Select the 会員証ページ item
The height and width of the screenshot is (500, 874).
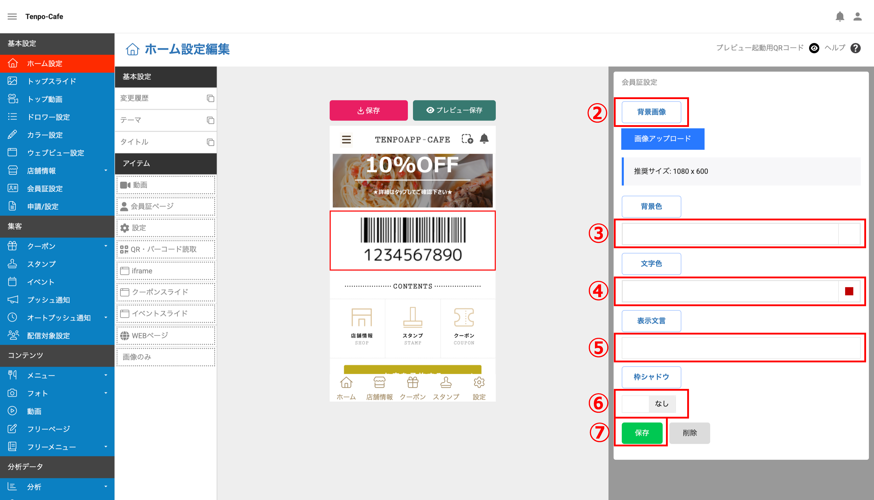pos(166,206)
